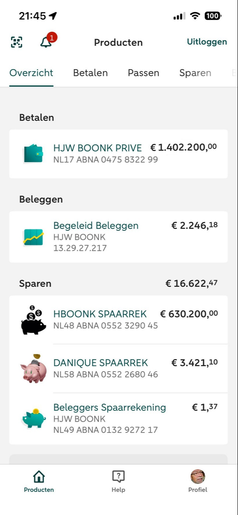Tap the wallet icon for HJW BOONK PRIVE

point(33,153)
